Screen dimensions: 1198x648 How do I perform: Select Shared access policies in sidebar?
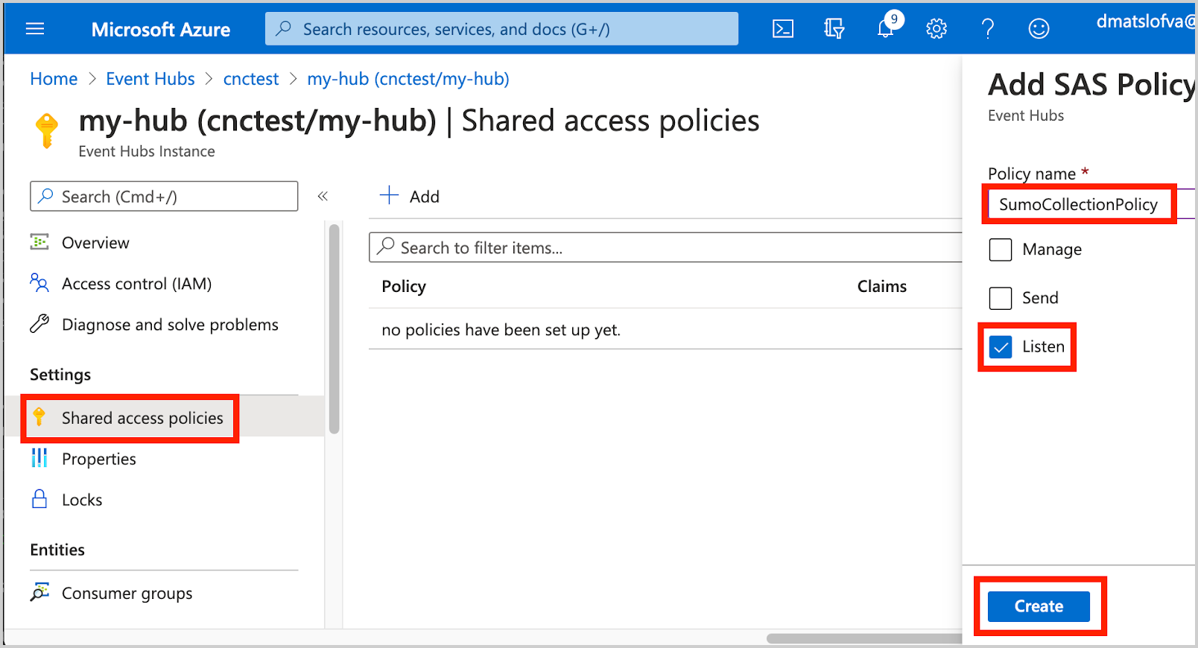142,418
